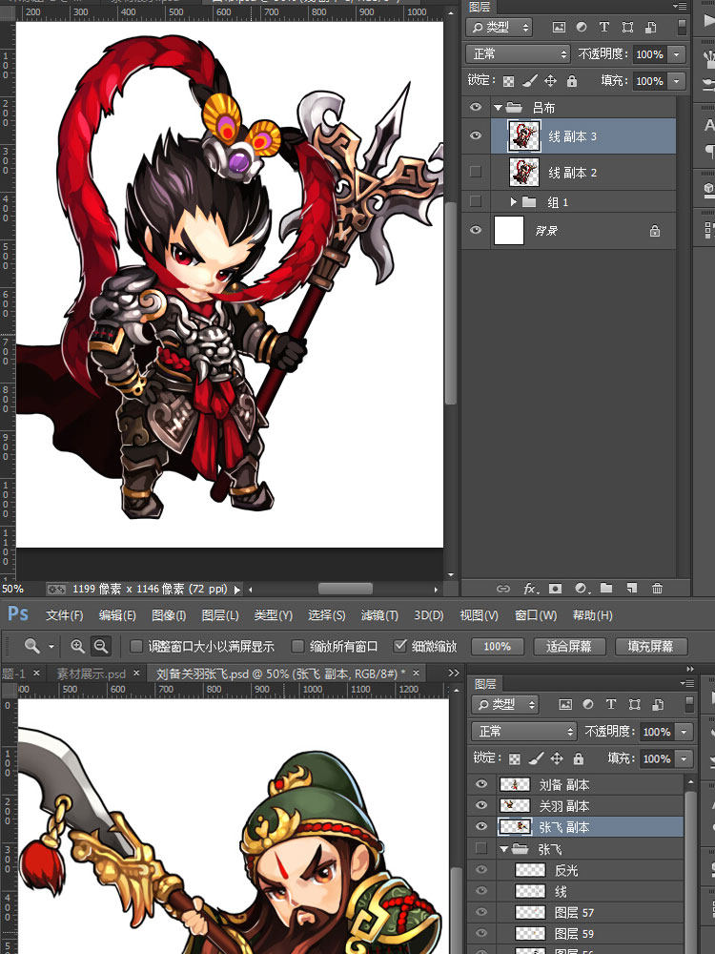Viewport: 715px width, 954px height.
Task: Uncheck 细微缩放 checkbox
Action: (x=399, y=646)
